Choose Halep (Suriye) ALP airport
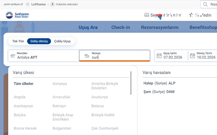Viewport: 217px width, 135px height. click(x=159, y=83)
